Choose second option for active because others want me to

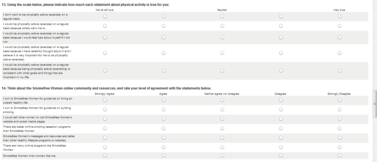[163, 26]
